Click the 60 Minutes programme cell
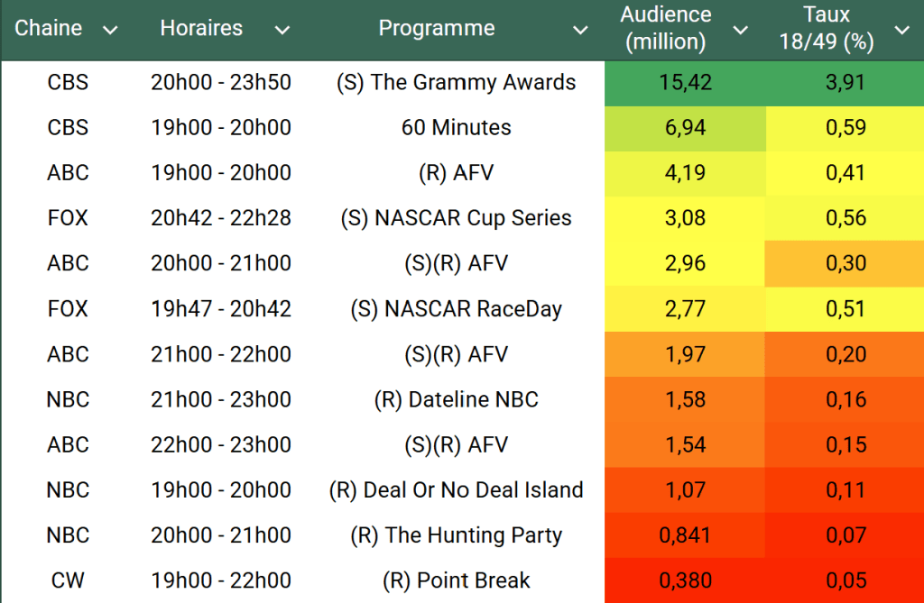This screenshot has width=924, height=603. [456, 128]
